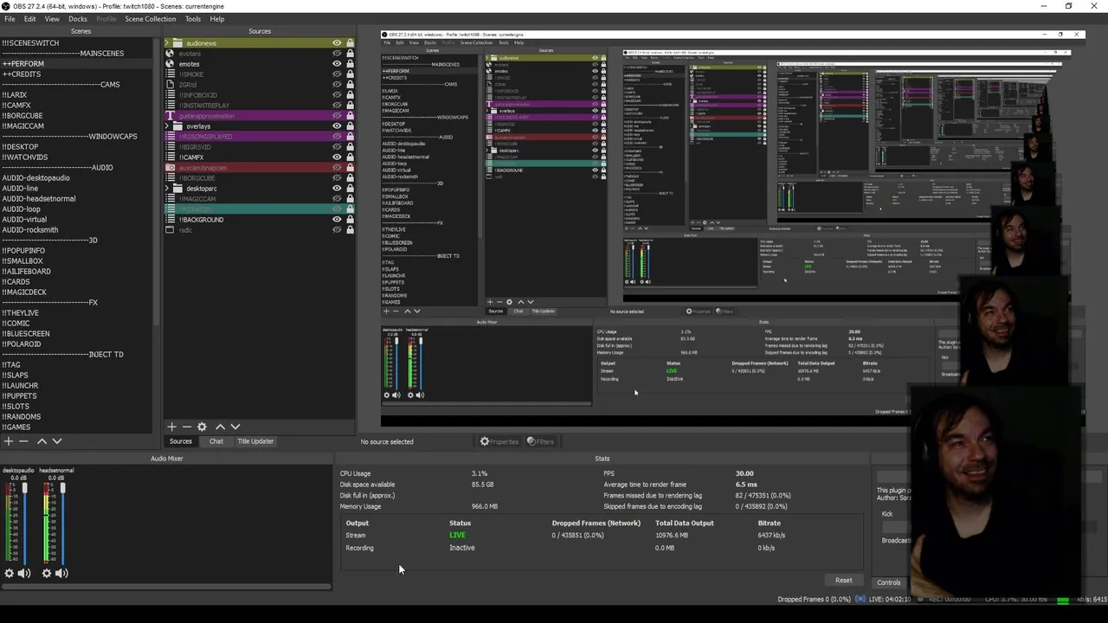The width and height of the screenshot is (1108, 623).
Task: Click the Reset button in Stats
Action: pyautogui.click(x=844, y=581)
